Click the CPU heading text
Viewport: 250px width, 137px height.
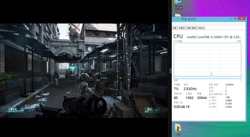tap(178, 36)
